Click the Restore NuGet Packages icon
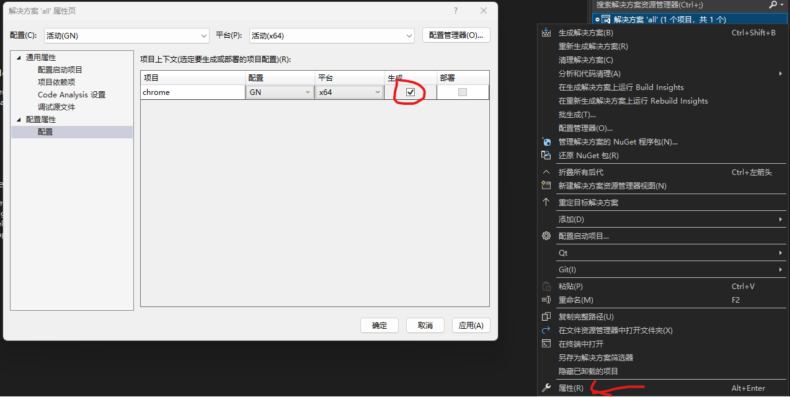Image resolution: width=790 pixels, height=397 pixels. pyautogui.click(x=546, y=155)
